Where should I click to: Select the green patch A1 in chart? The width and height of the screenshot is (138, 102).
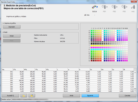(x=91, y=31)
